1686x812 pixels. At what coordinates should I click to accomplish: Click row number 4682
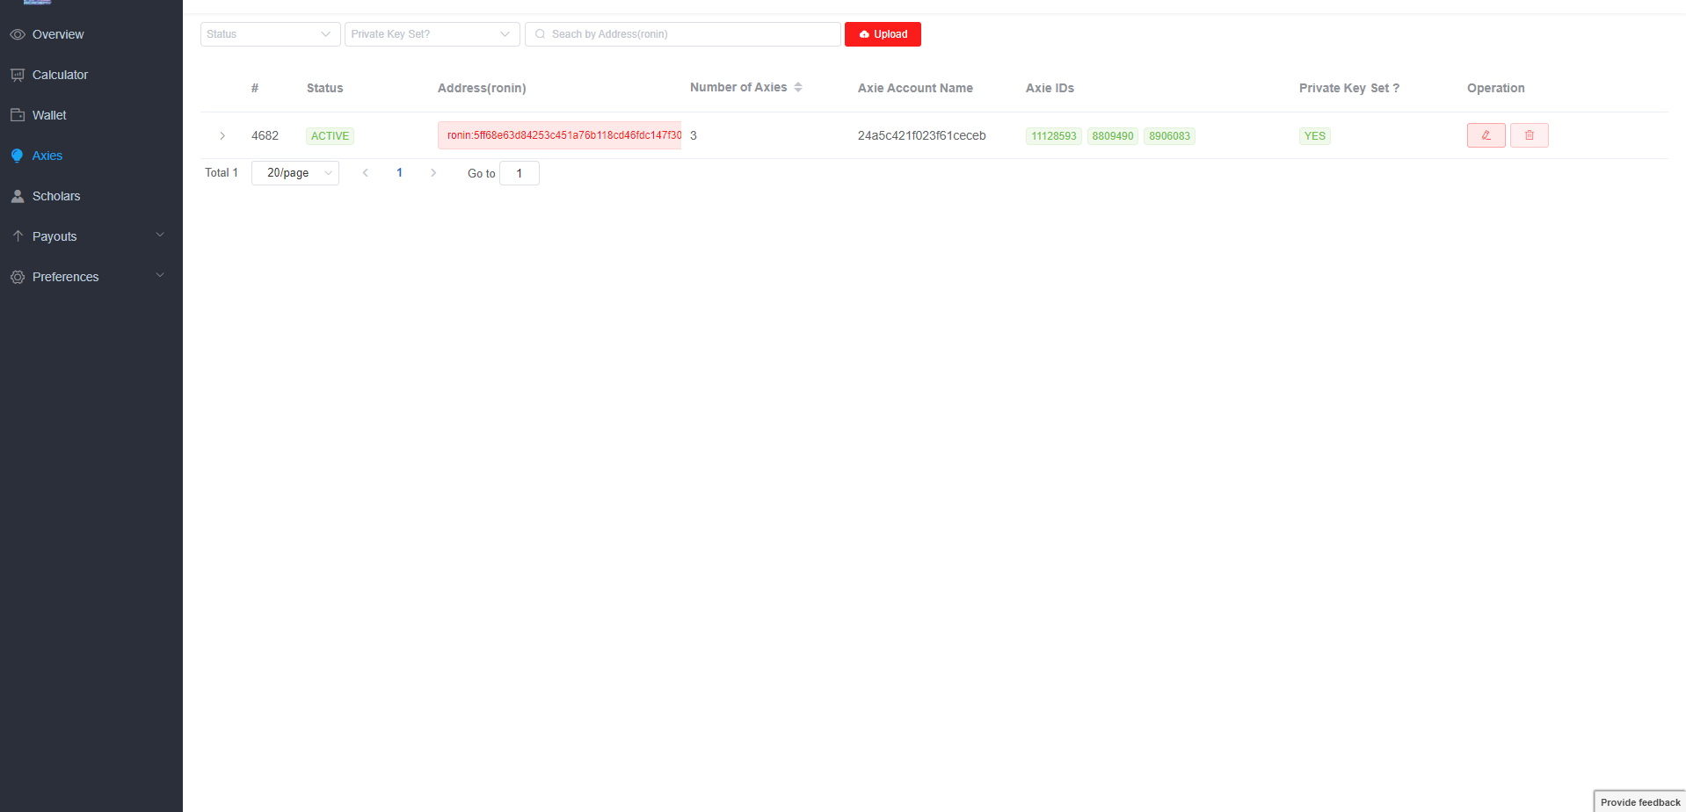click(265, 135)
